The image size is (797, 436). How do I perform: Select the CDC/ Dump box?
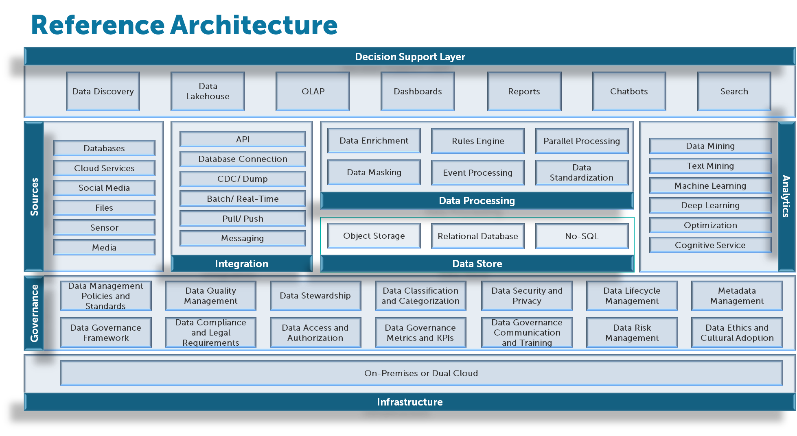tap(243, 179)
